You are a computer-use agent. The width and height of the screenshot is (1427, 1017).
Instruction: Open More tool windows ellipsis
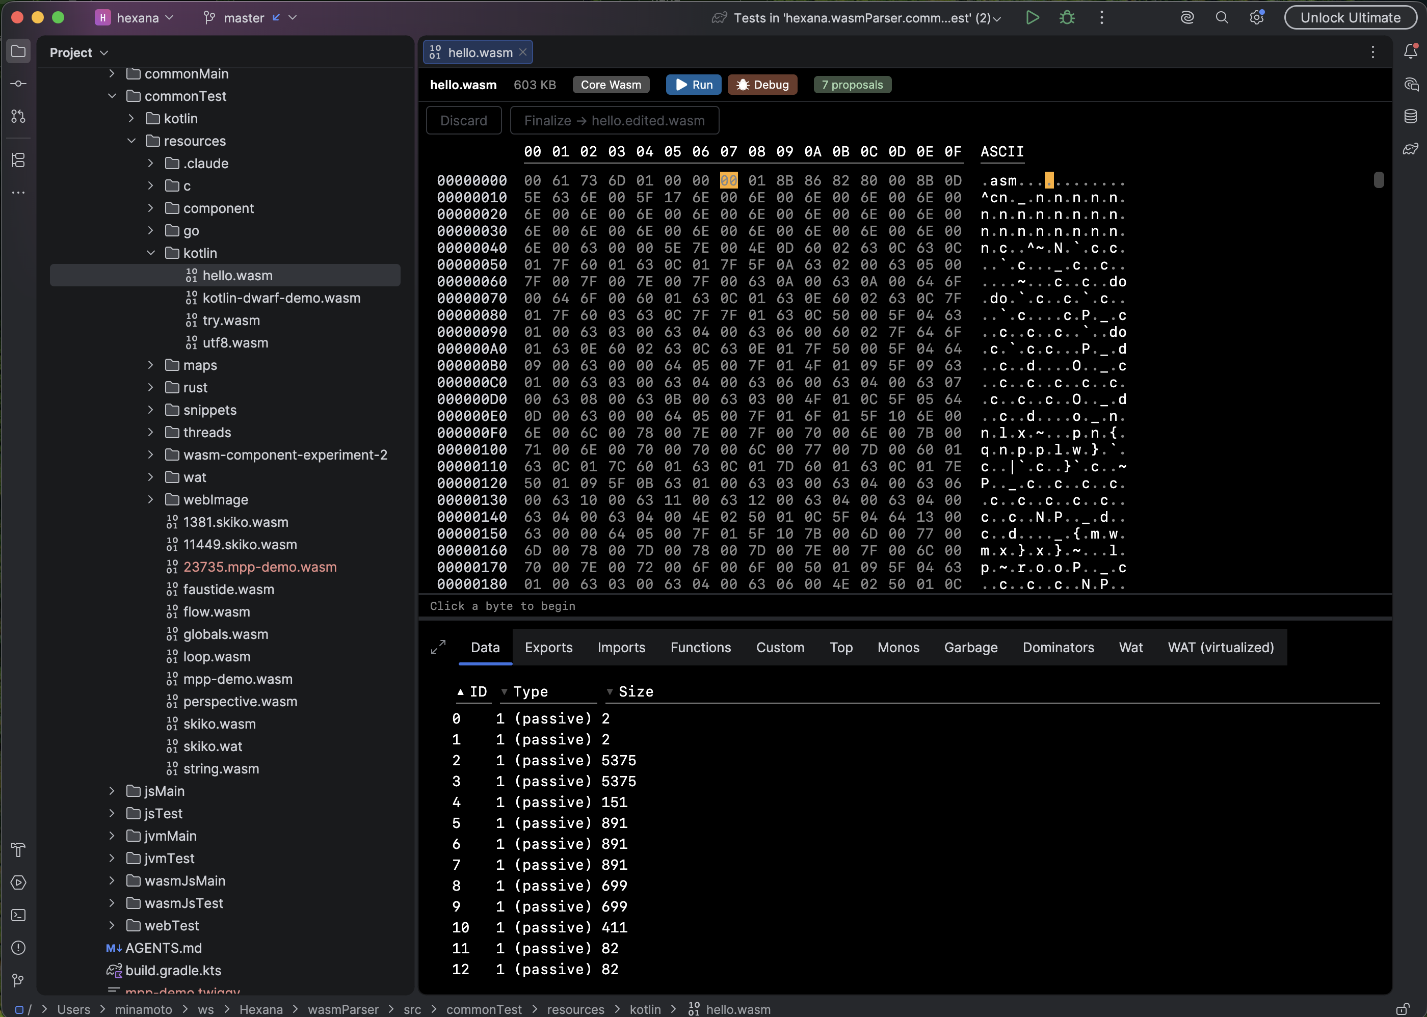point(18,193)
